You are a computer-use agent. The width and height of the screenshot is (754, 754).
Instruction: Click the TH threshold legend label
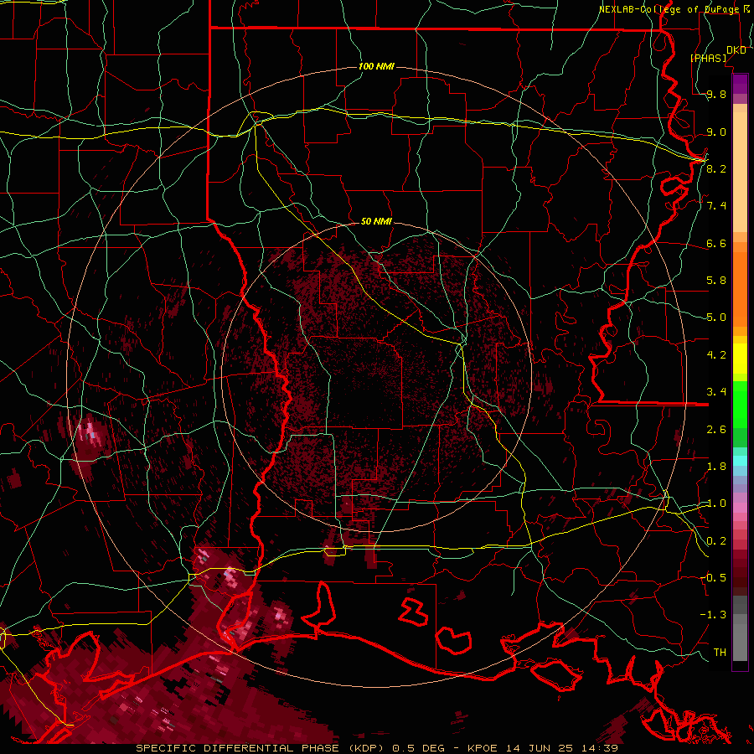pyautogui.click(x=720, y=653)
